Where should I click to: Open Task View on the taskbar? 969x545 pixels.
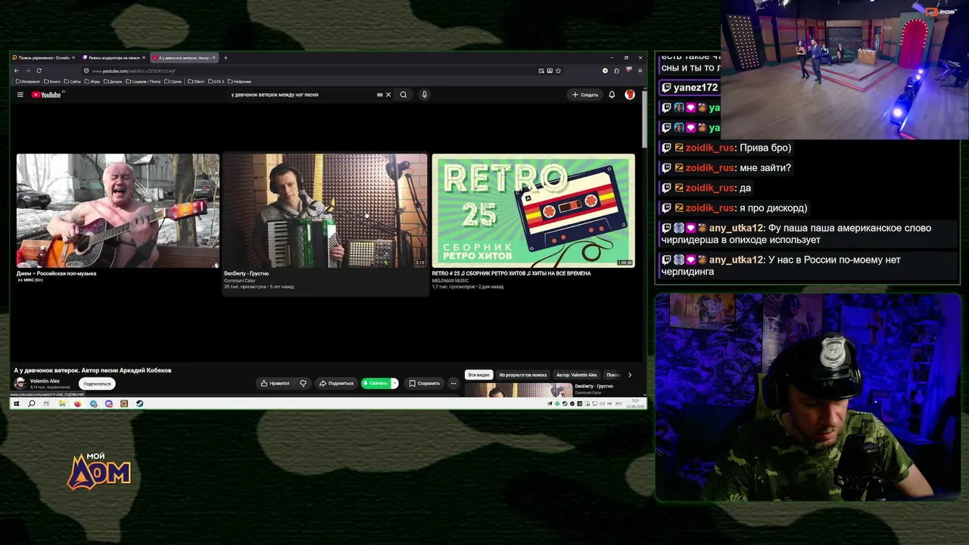click(46, 403)
